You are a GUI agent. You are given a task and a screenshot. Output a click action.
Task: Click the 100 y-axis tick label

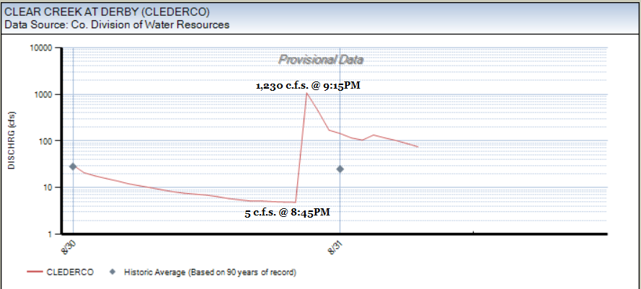[x=48, y=141]
